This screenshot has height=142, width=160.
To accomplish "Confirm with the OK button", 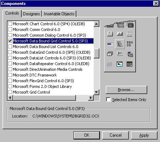I will click(87, 135).
